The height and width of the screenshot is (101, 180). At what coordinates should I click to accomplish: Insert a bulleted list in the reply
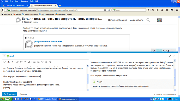34,62
